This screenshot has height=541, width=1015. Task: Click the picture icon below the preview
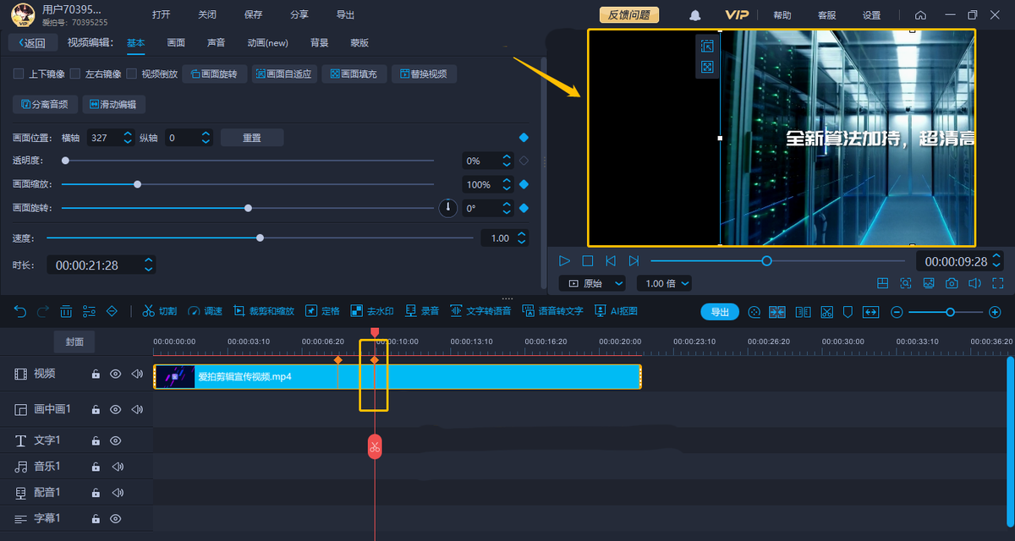(928, 283)
